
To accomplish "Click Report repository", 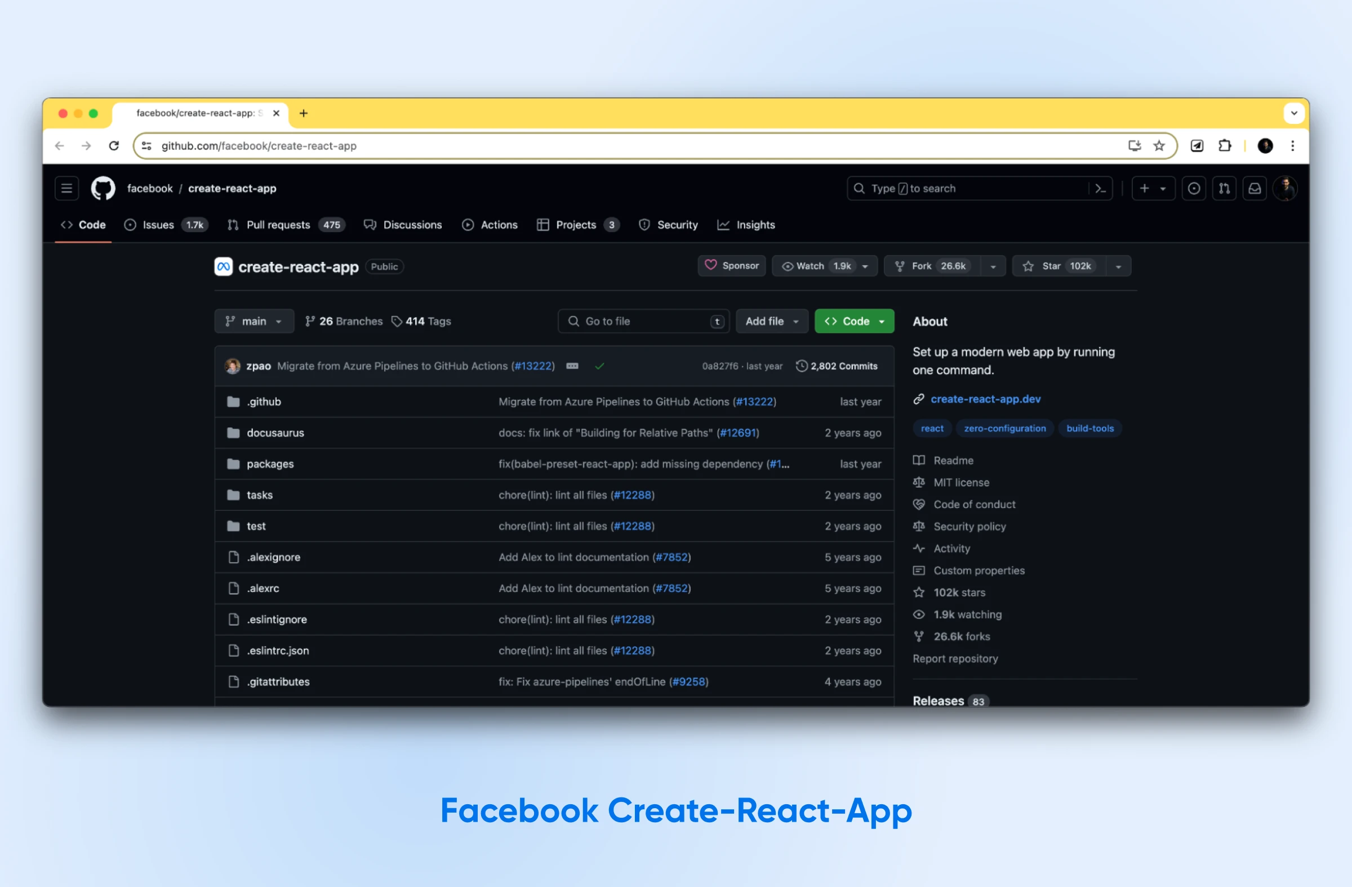I will click(x=955, y=659).
